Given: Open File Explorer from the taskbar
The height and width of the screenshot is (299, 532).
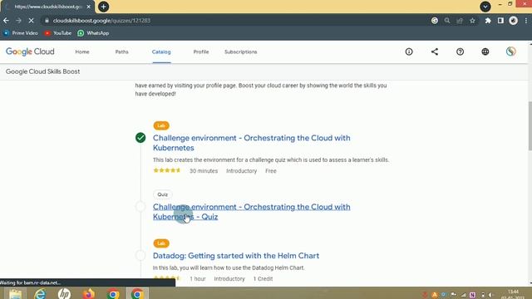Looking at the screenshot, I should 15,293.
